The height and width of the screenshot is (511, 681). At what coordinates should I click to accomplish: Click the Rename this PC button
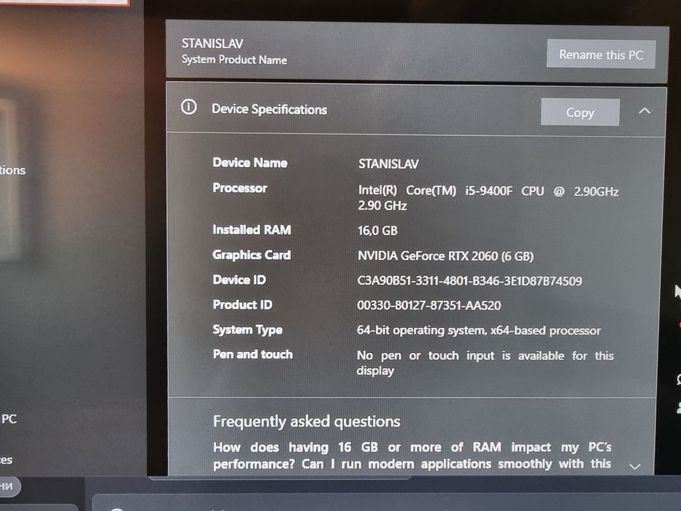[601, 54]
